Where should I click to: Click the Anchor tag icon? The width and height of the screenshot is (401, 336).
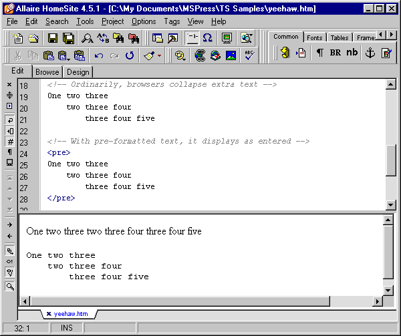(x=370, y=53)
